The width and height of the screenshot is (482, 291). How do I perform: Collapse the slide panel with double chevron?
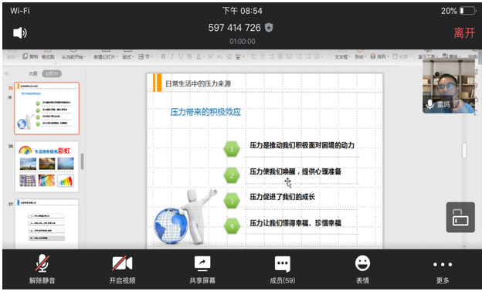6,73
